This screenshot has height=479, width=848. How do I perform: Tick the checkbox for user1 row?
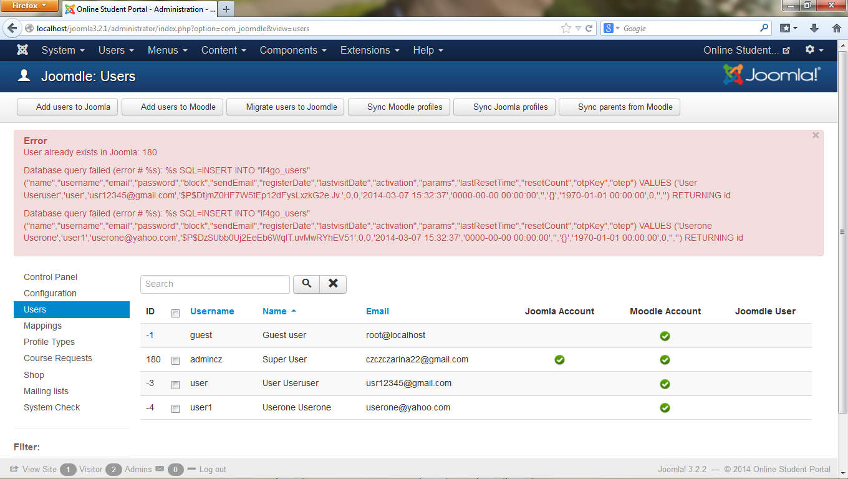point(175,409)
